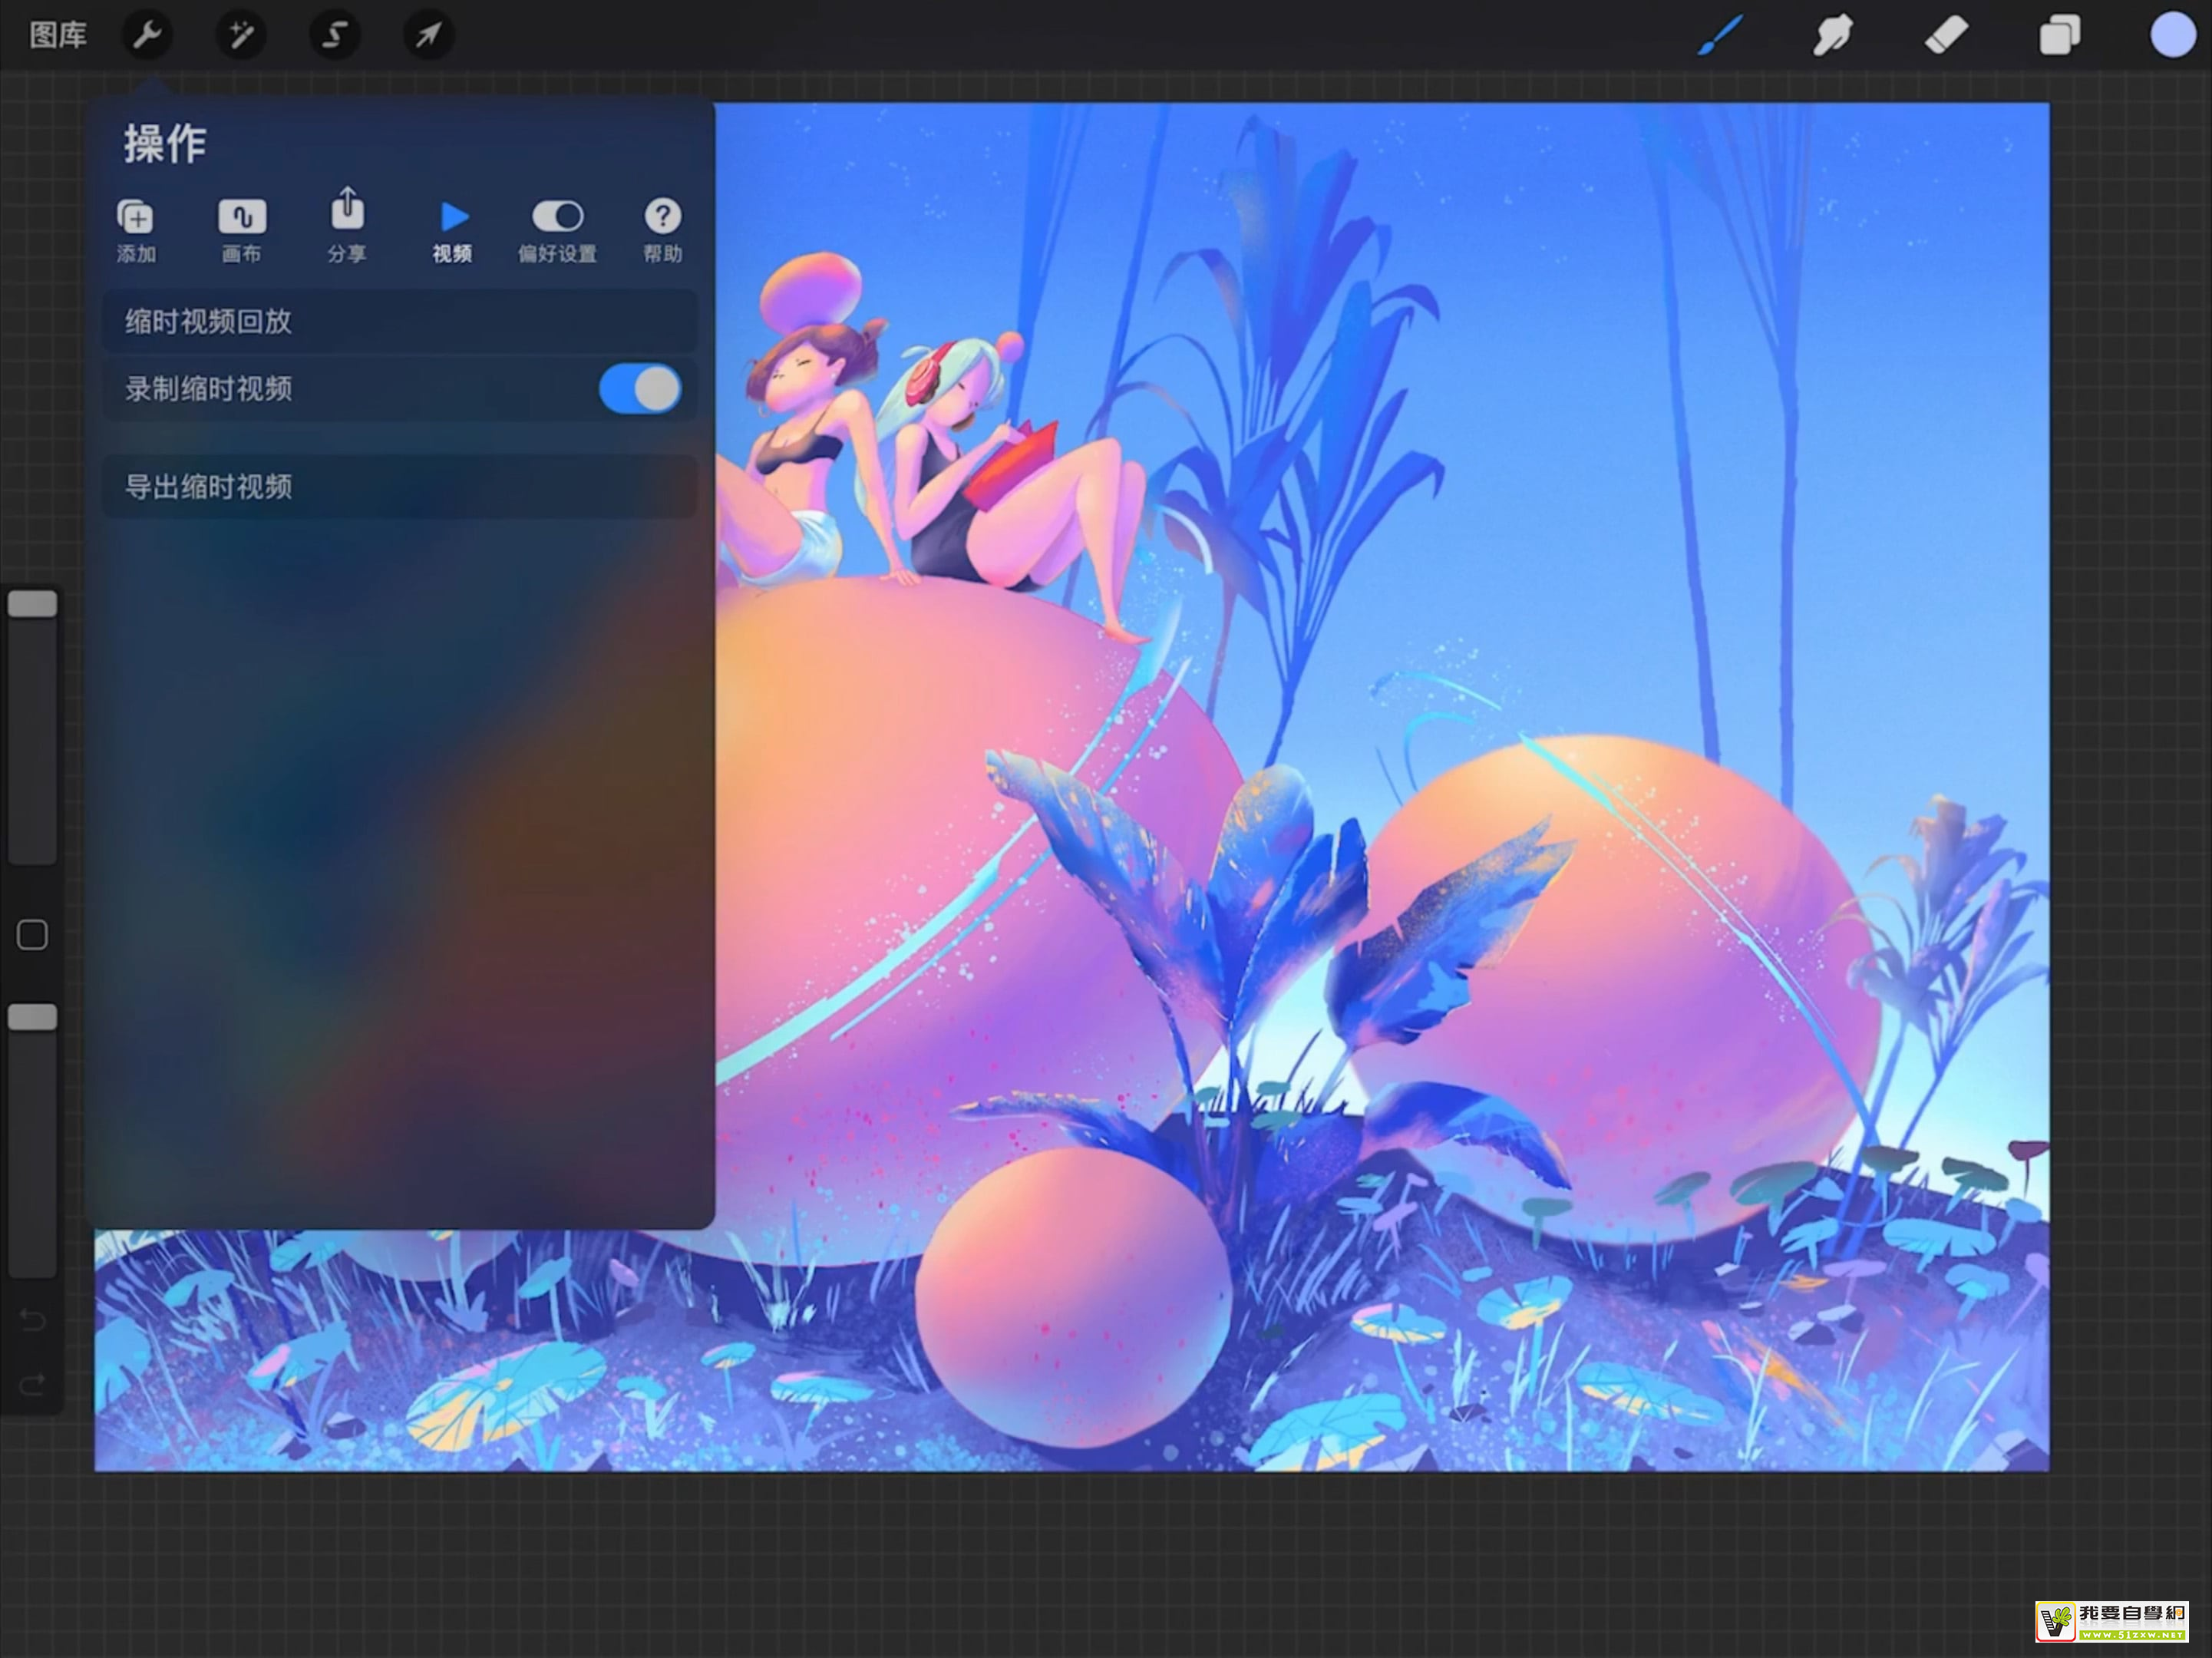
Task: Open the Layers panel icon
Action: point(2059,36)
